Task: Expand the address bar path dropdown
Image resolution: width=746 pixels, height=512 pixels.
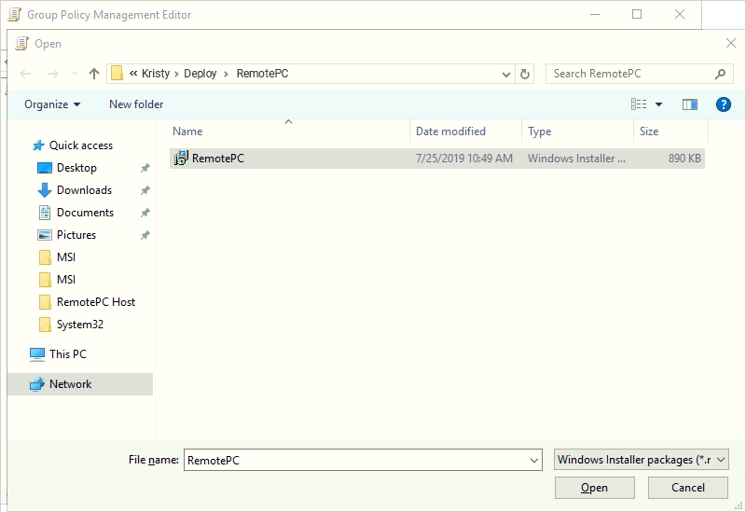Action: pyautogui.click(x=505, y=74)
